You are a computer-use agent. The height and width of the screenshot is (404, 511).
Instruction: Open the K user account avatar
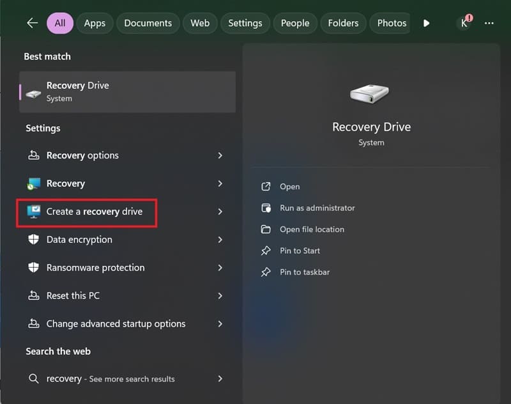464,23
